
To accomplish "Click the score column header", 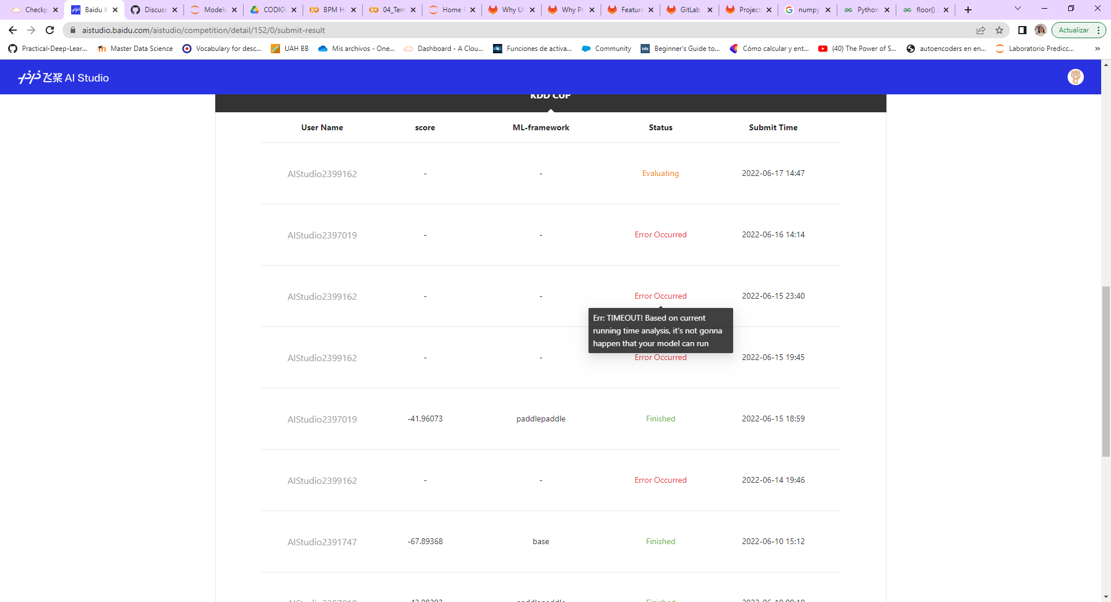I will click(425, 127).
